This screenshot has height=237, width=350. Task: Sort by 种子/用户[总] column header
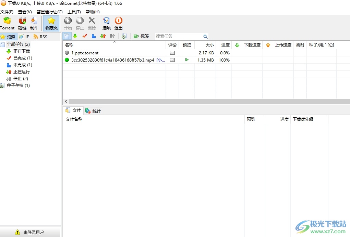coord(322,45)
